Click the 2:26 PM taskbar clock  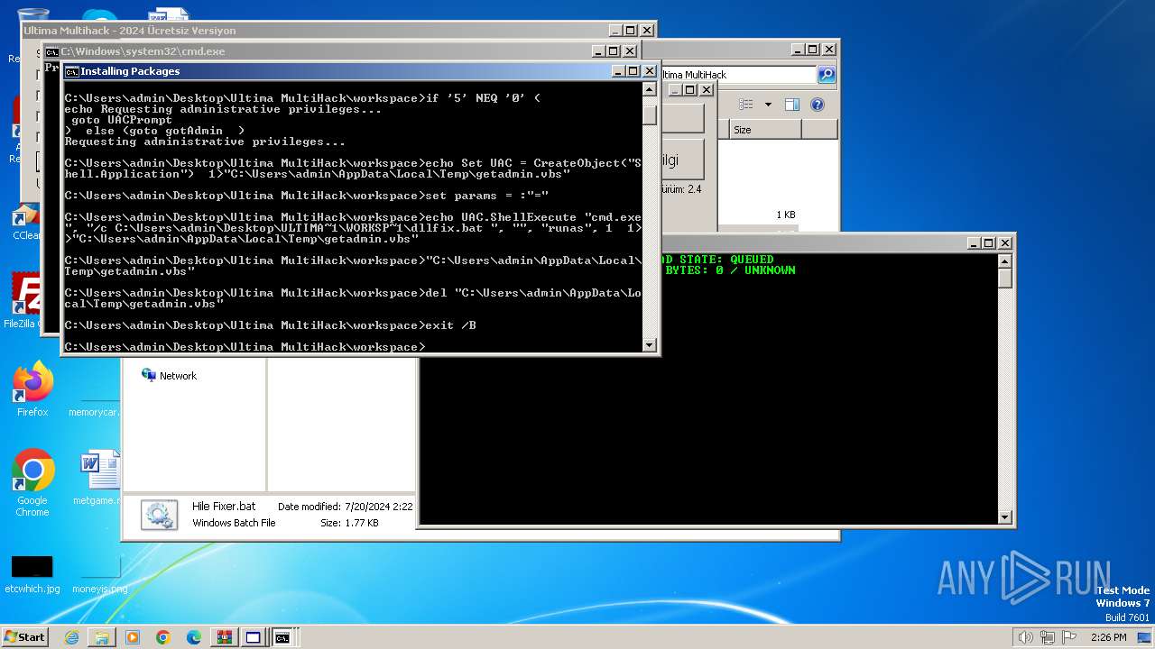tap(1108, 637)
